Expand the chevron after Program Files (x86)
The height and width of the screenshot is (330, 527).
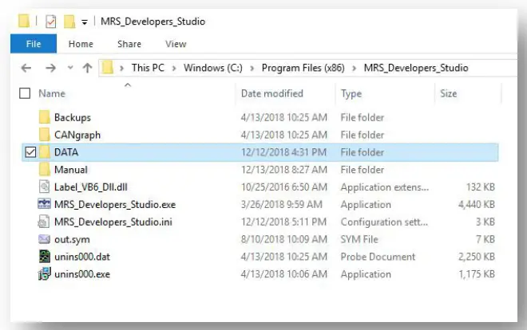354,68
